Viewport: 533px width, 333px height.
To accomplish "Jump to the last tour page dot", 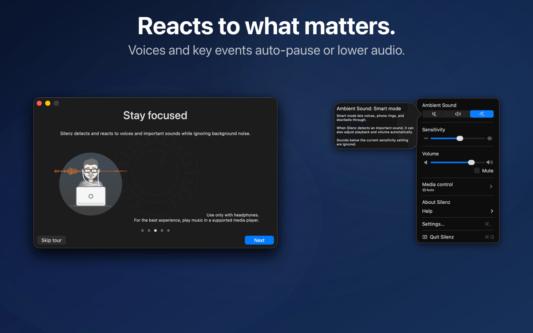I will [168, 230].
